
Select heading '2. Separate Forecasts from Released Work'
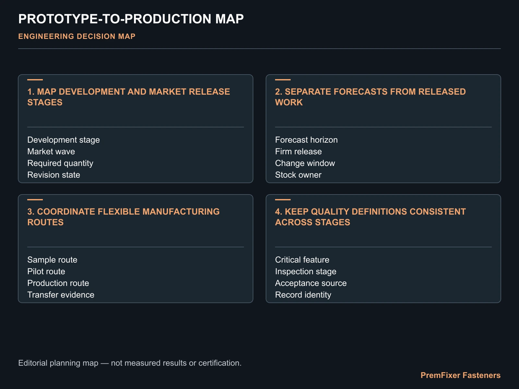370,97
